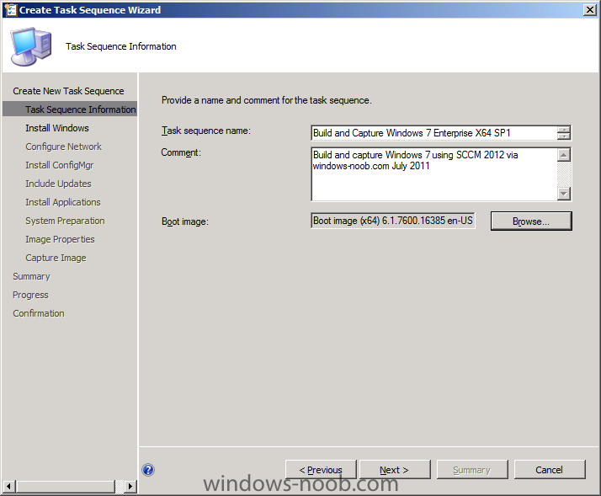Click the Boot image read-only field
The width and height of the screenshot is (601, 496).
click(393, 221)
